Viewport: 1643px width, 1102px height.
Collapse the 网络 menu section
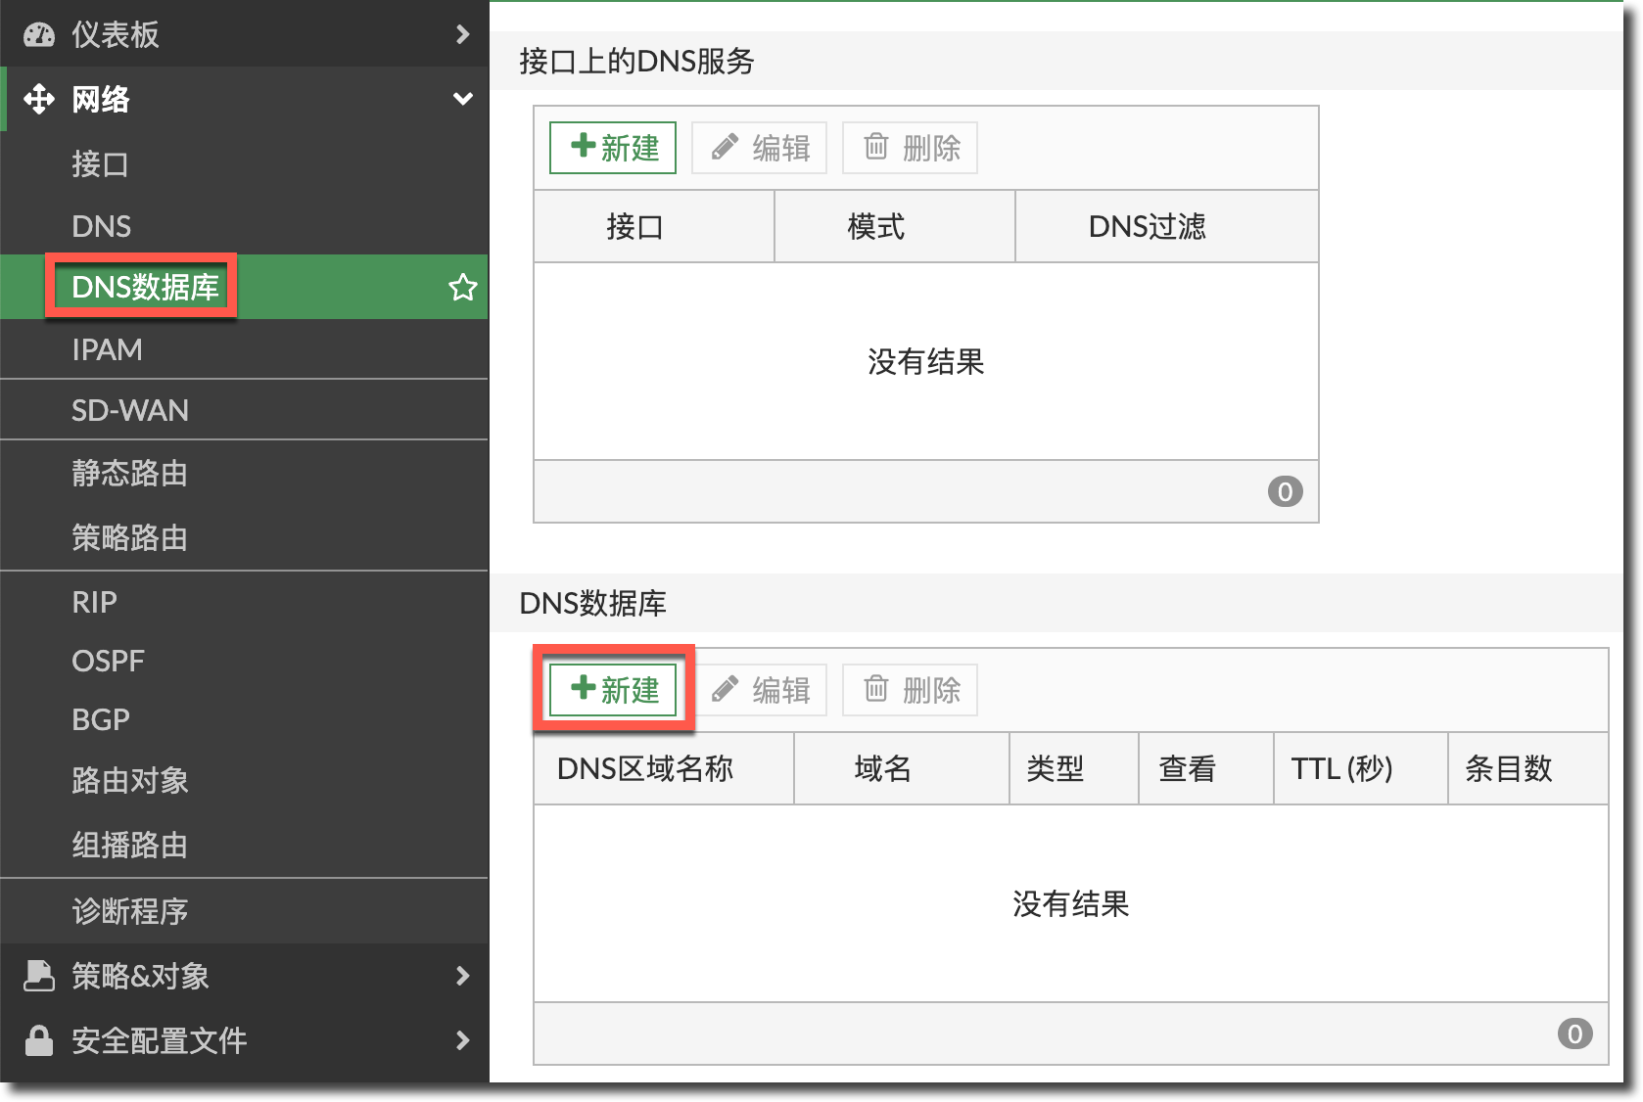point(463,99)
